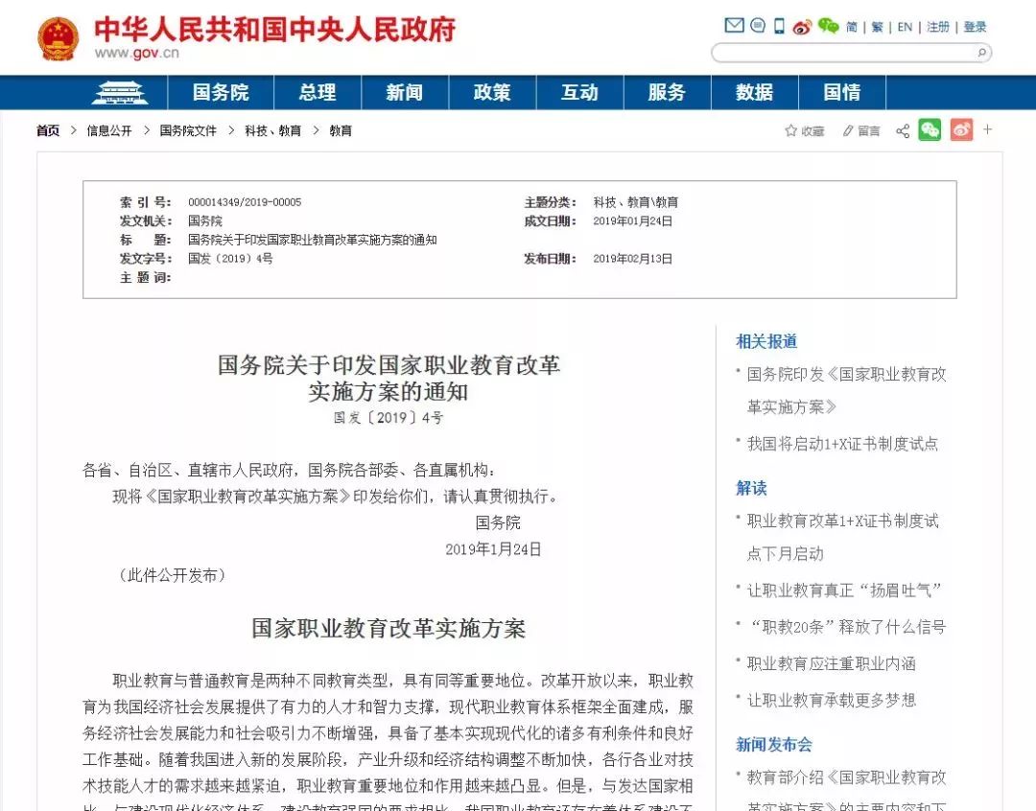Click the share icon beside 留言
This screenshot has height=811, width=1036.
tap(903, 130)
